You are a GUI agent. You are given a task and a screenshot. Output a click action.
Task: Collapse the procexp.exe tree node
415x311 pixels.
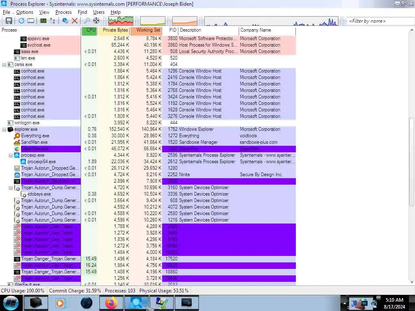pyautogui.click(x=11, y=155)
